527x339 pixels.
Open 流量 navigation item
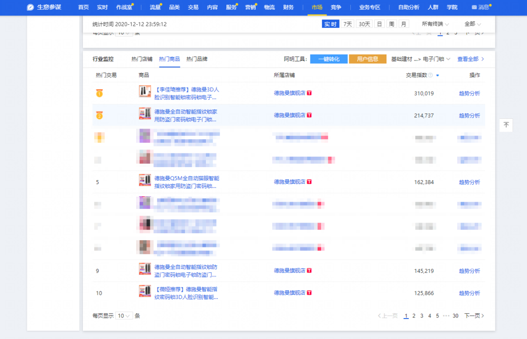point(155,7)
